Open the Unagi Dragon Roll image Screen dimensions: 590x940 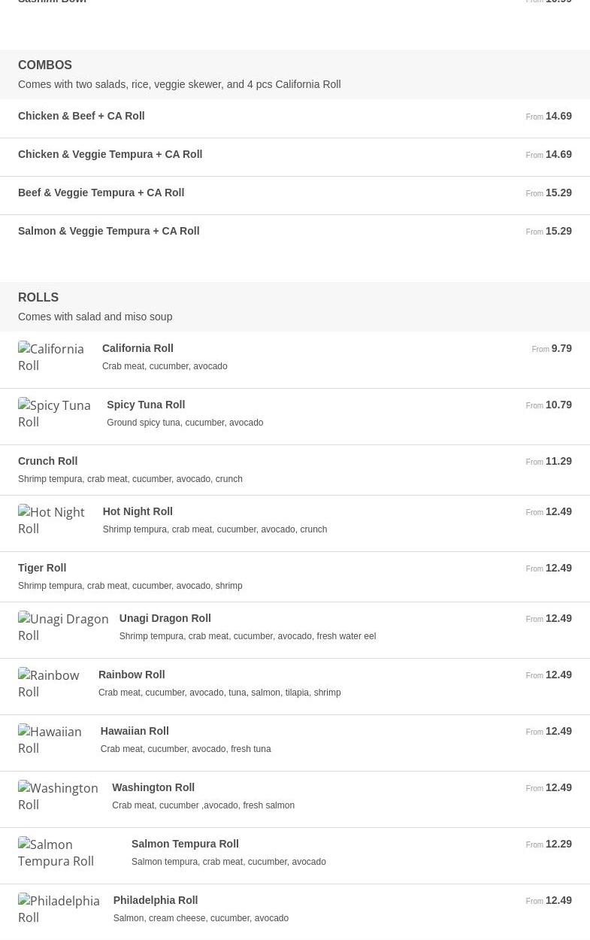coord(63,628)
